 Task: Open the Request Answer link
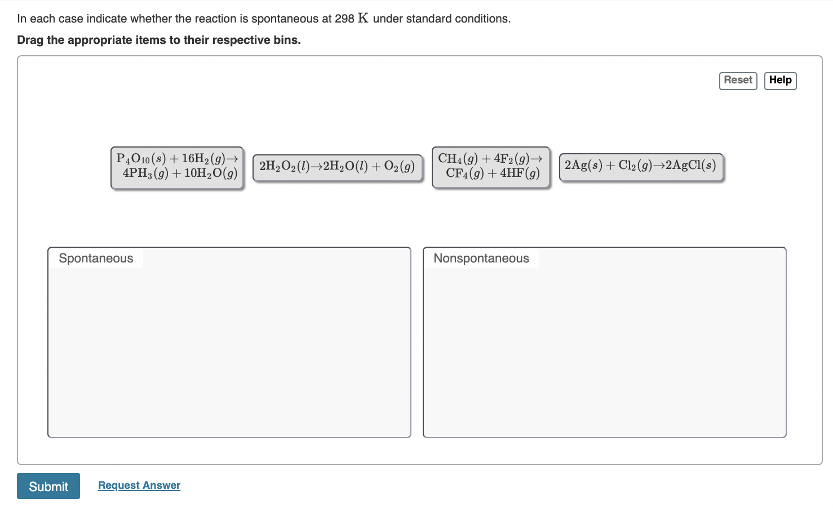(x=139, y=485)
